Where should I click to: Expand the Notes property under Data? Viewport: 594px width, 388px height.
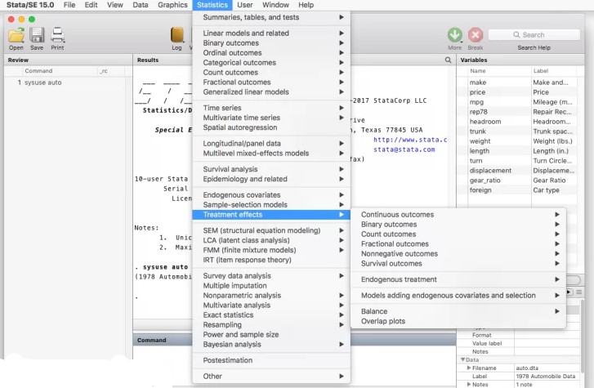(x=469, y=384)
